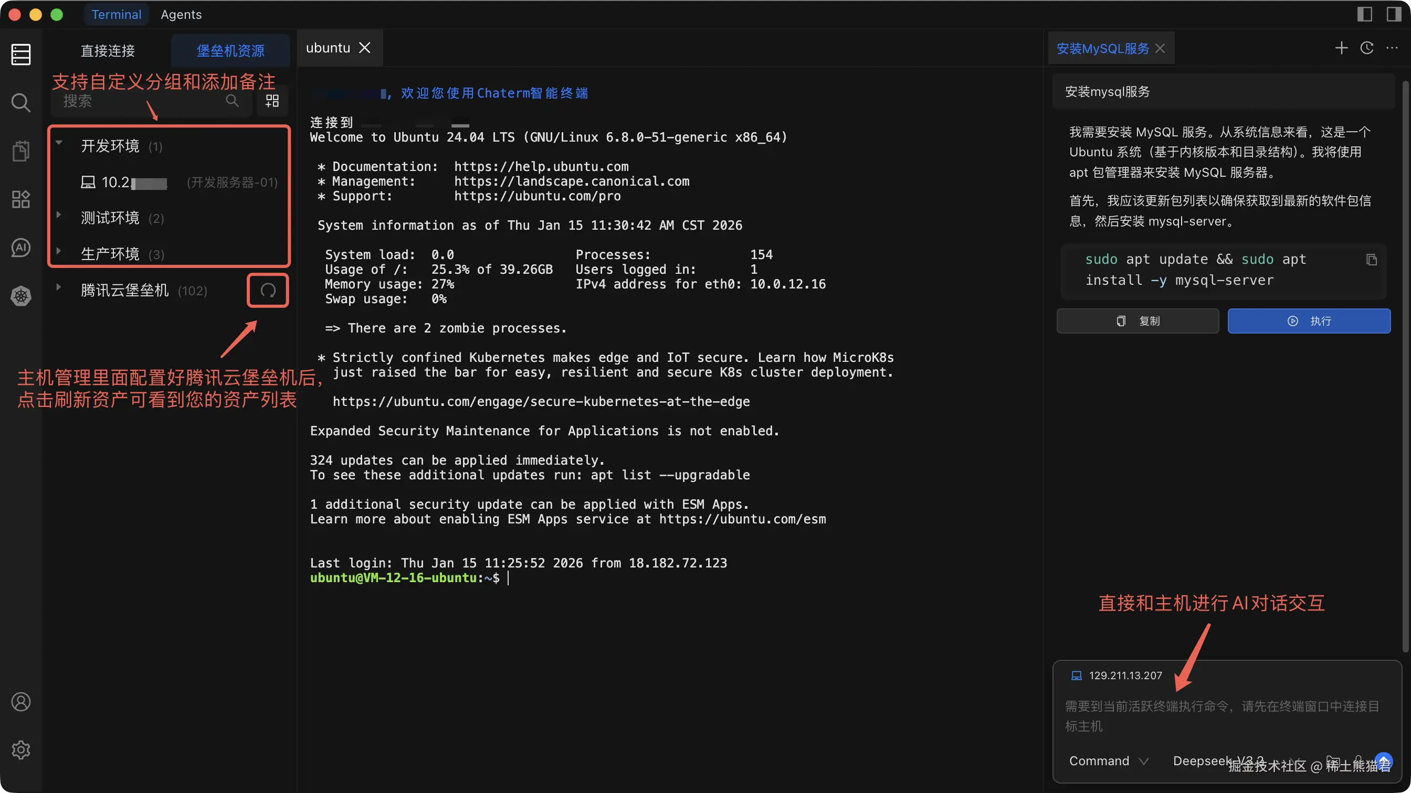
Task: Click the 复制 copy button
Action: [x=1138, y=320]
